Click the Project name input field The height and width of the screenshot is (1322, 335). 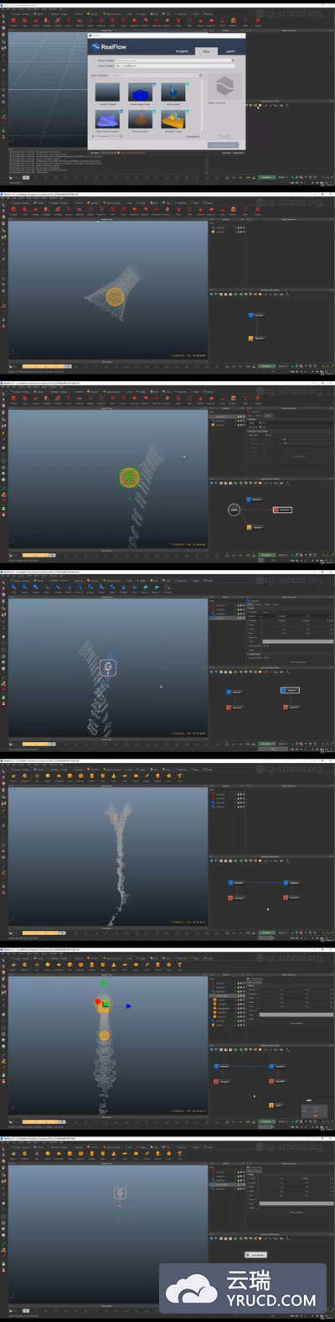pyautogui.click(x=175, y=60)
